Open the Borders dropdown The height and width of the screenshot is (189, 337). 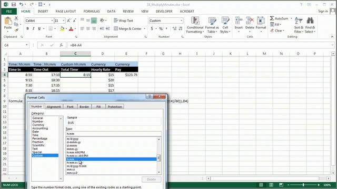(55, 28)
